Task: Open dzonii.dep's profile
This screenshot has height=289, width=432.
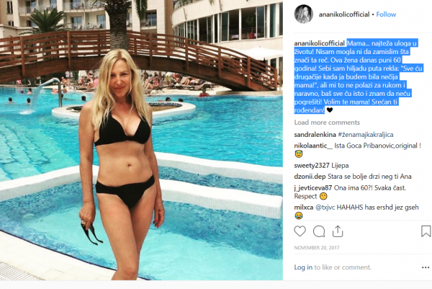Action: 310,177
